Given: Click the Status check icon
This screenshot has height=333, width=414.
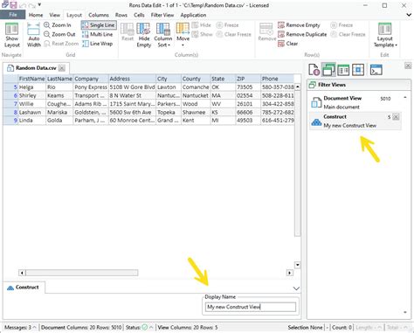Looking at the screenshot, I should pyautogui.click(x=145, y=327).
